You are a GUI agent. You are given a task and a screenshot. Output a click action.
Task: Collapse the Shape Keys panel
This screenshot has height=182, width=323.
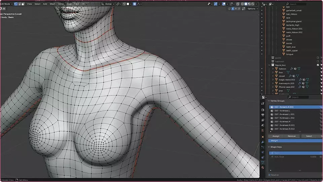pyautogui.click(x=269, y=147)
